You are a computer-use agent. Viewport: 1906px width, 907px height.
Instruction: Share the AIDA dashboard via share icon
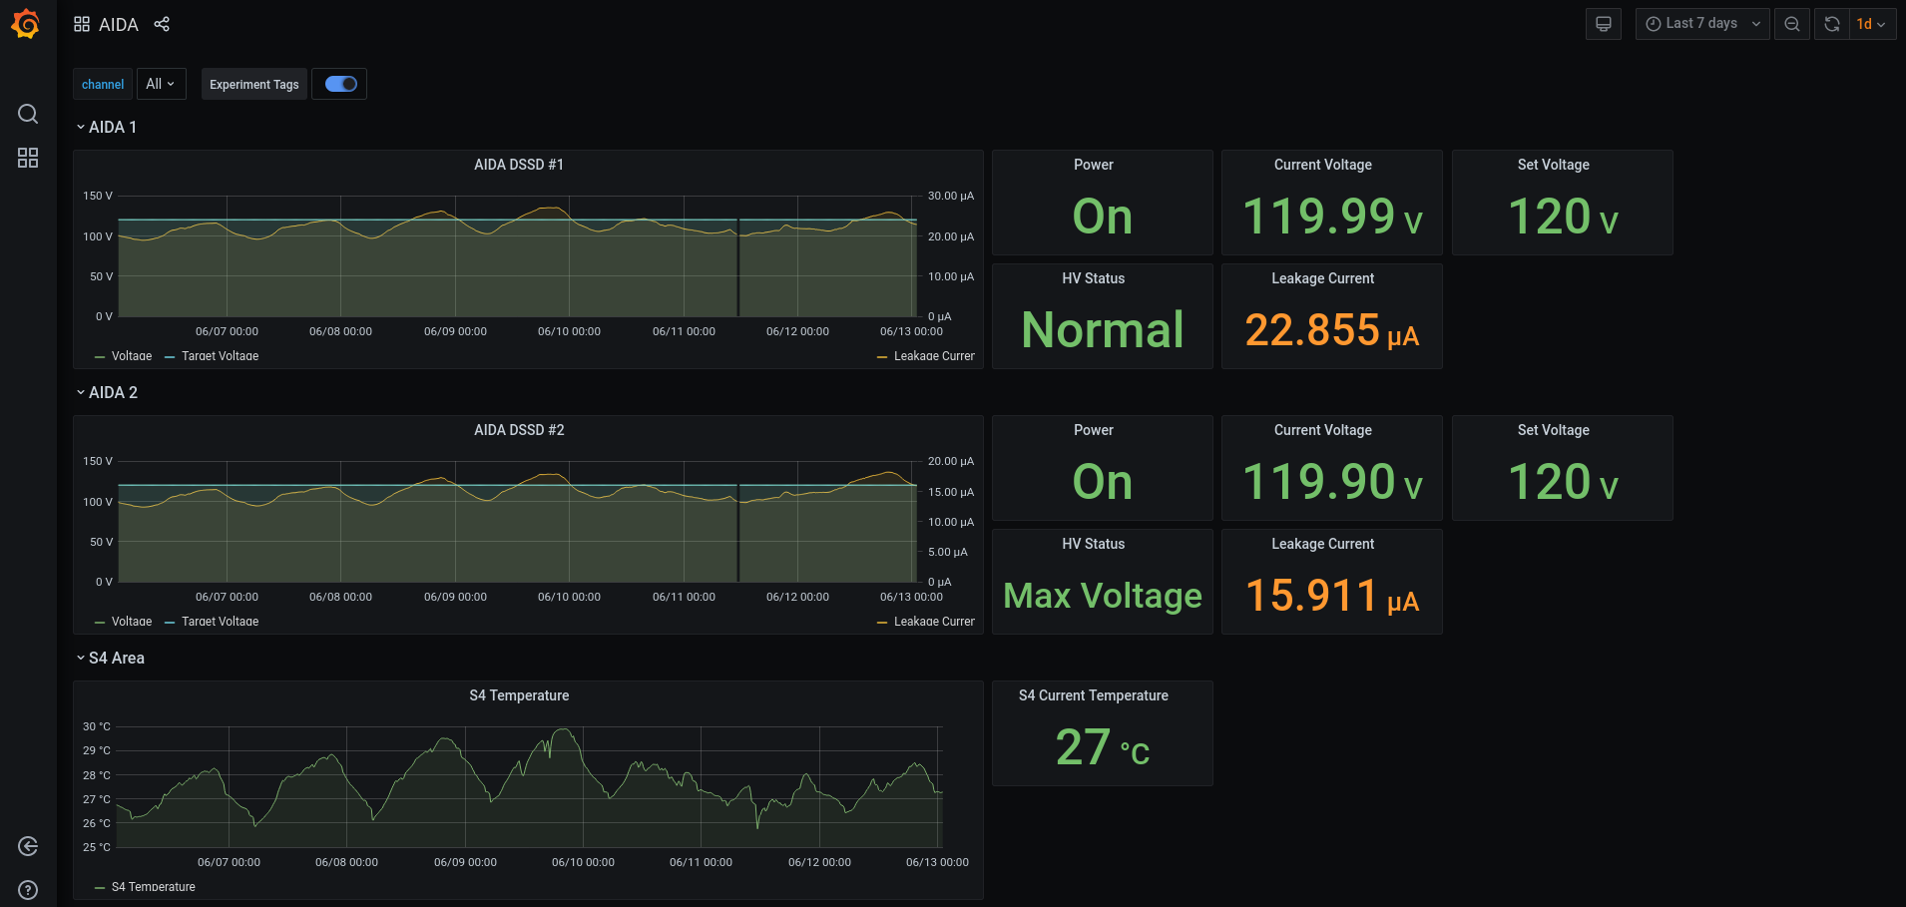162,24
